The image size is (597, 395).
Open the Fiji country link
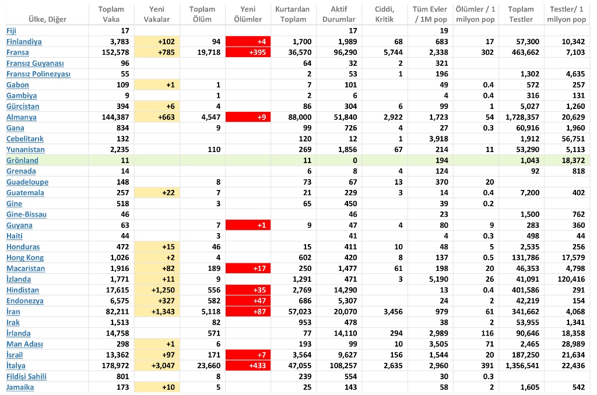click(x=11, y=31)
